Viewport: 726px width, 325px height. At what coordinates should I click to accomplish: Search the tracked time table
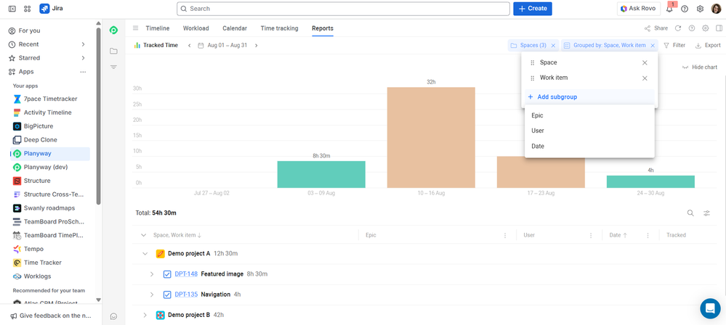(690, 213)
